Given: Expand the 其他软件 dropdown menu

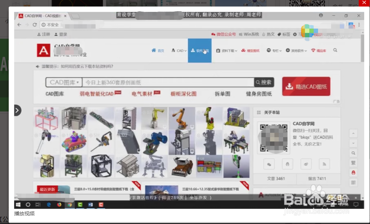Looking at the screenshot, I should 296,50.
